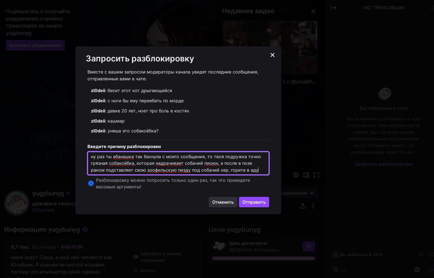Close the unban request dialog
The width and height of the screenshot is (434, 278).
click(x=272, y=55)
